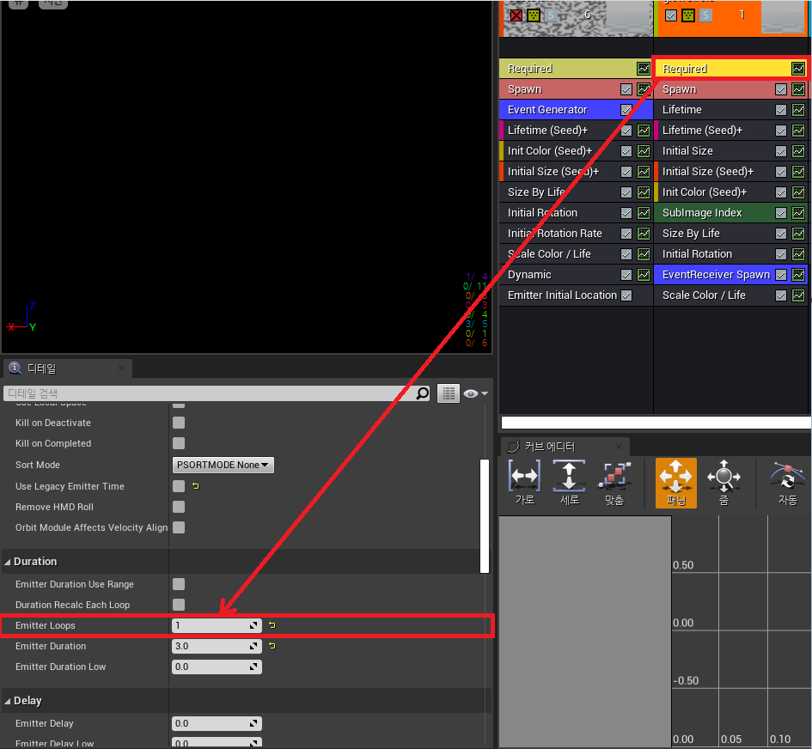This screenshot has height=749, width=812.
Task: Click the Fit (맞춤) curve tool
Action: (x=614, y=483)
